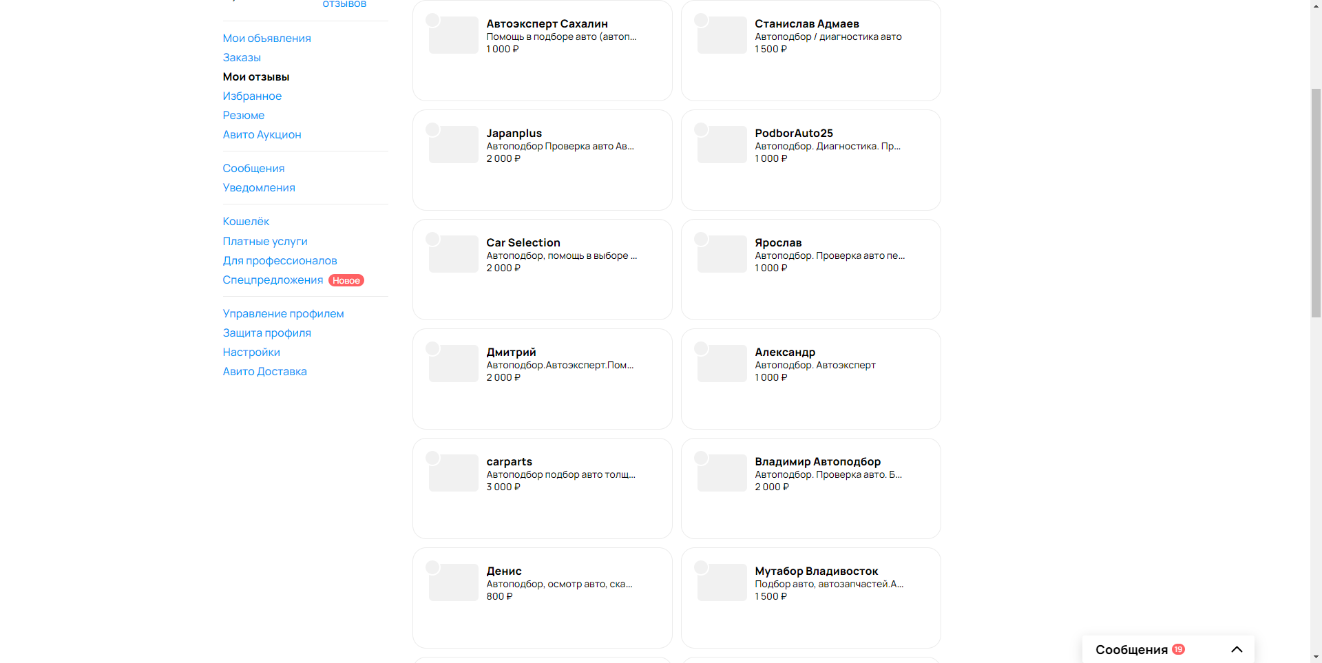Click the round avatar on Ярослав card

(701, 239)
